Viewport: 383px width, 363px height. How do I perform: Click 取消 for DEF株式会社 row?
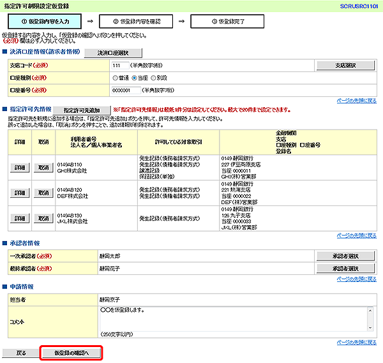(43, 193)
